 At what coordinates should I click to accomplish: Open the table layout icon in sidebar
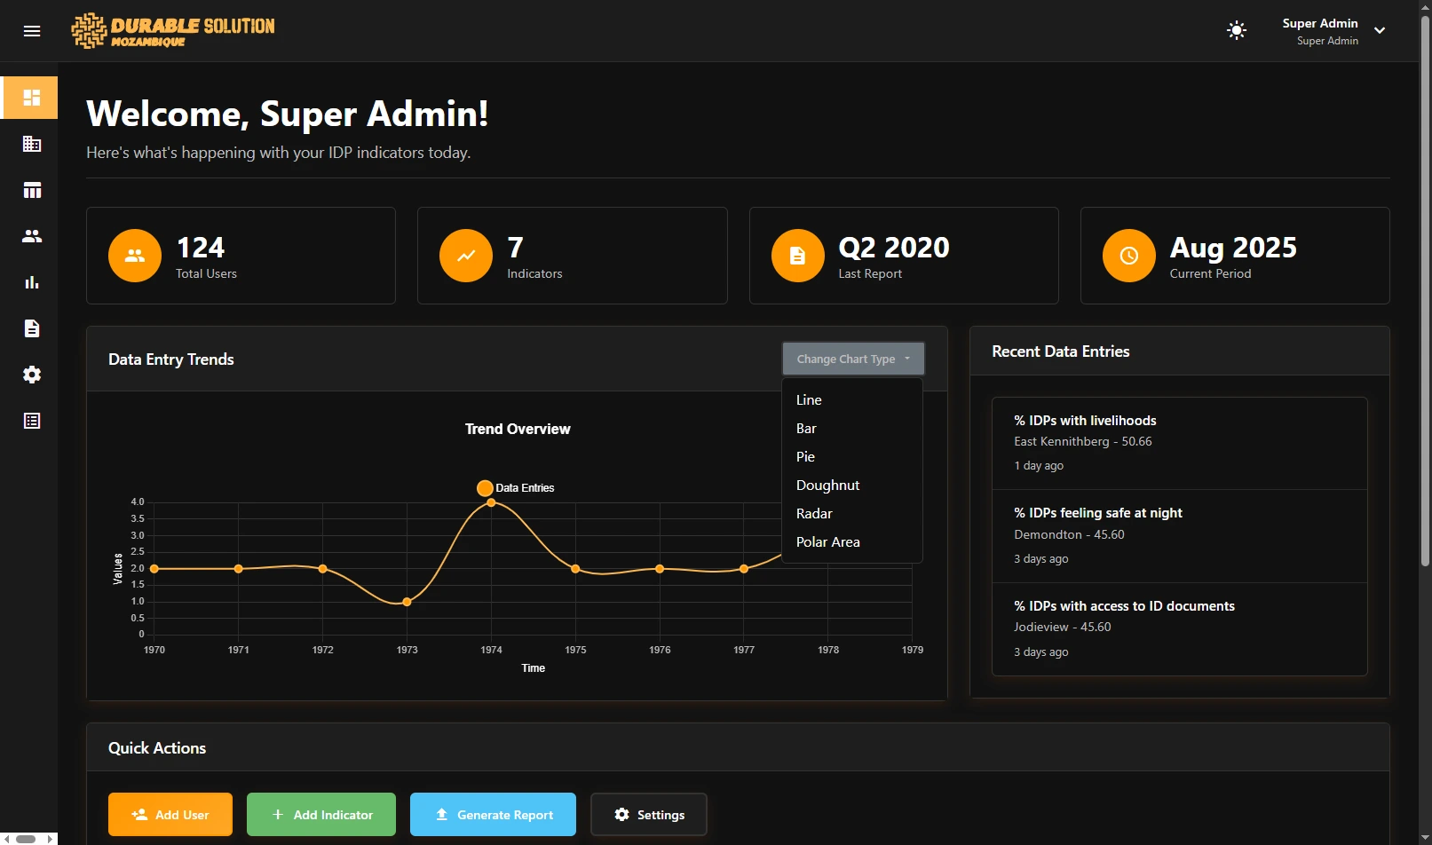tap(32, 190)
